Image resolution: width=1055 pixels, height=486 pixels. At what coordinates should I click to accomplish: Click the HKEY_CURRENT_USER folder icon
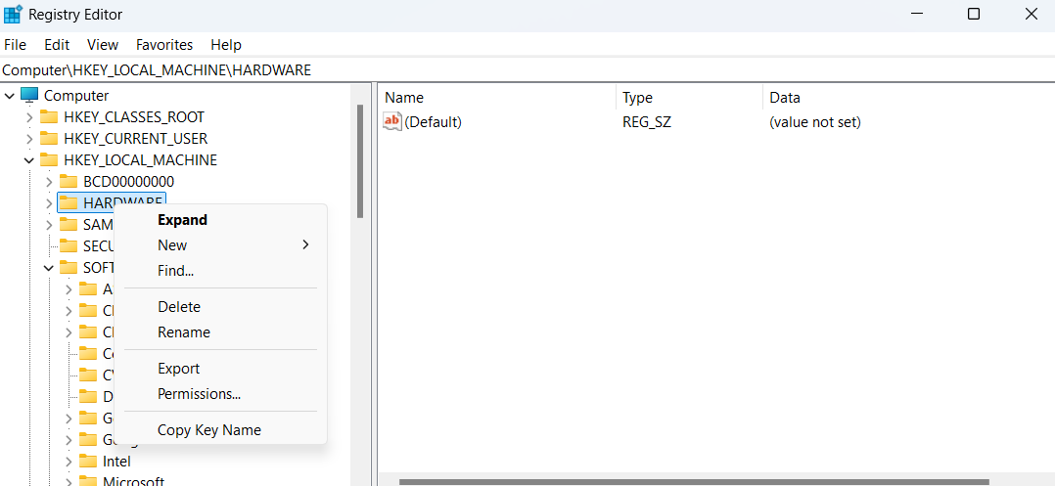coord(49,139)
